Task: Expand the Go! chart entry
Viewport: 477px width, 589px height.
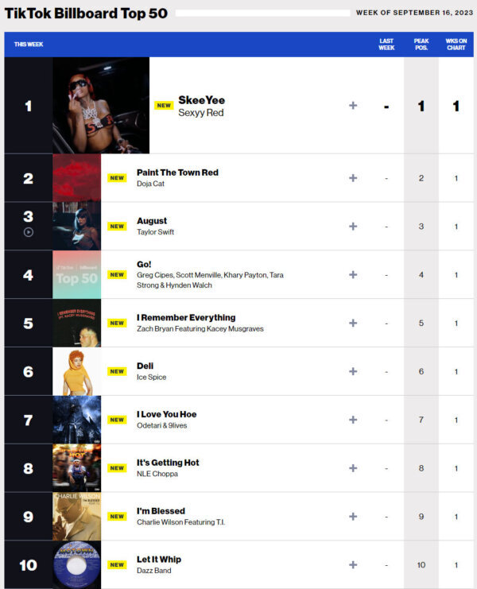Action: coord(353,275)
